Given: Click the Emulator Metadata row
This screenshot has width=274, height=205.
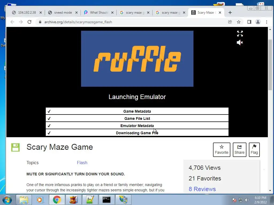Looking at the screenshot, I should [x=137, y=125].
